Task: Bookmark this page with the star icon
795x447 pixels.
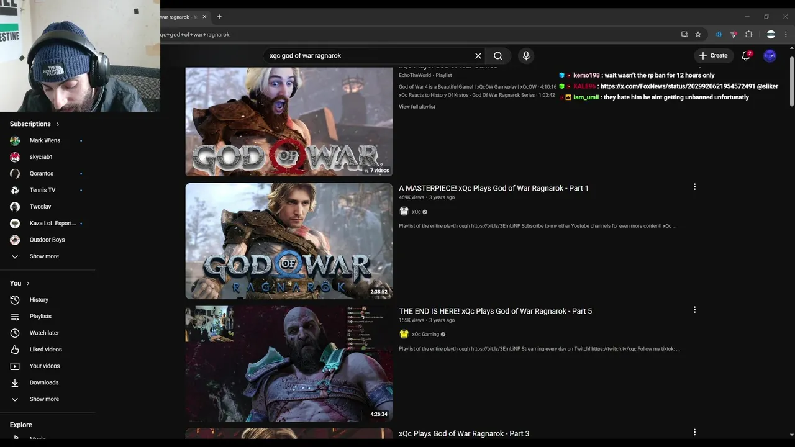Action: [x=698, y=34]
